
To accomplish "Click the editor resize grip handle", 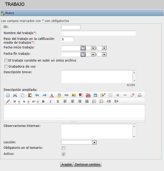I will point(74,122).
